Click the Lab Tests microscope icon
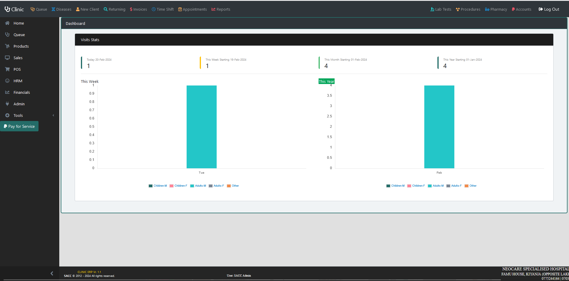Viewport: 569px width, 281px height. (x=432, y=9)
